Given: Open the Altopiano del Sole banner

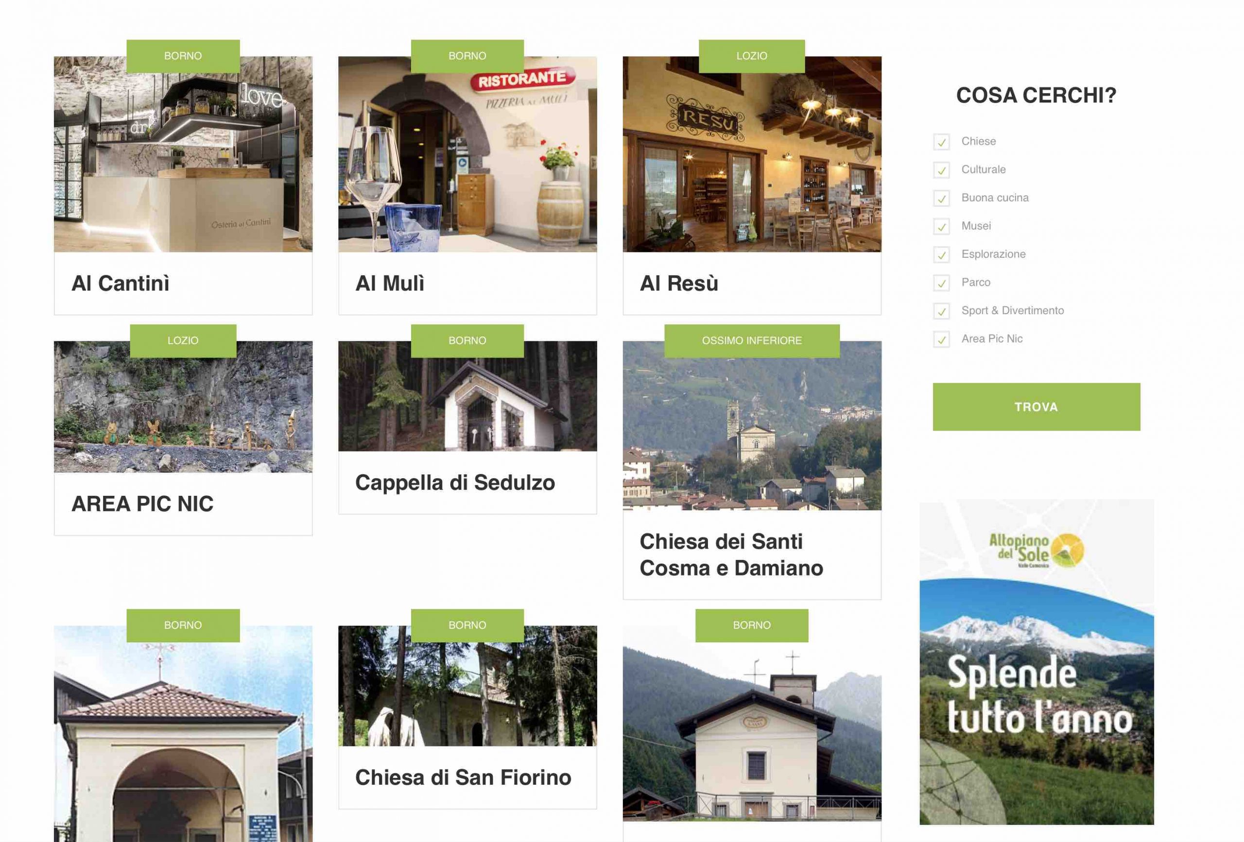Looking at the screenshot, I should (1037, 662).
